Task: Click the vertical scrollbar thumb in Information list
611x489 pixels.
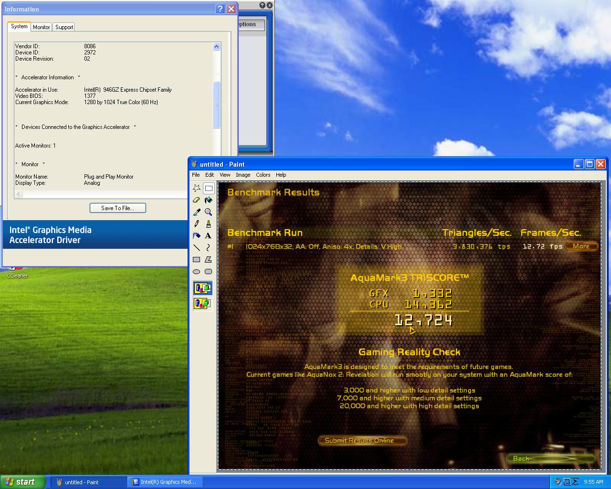Action: coord(216,105)
